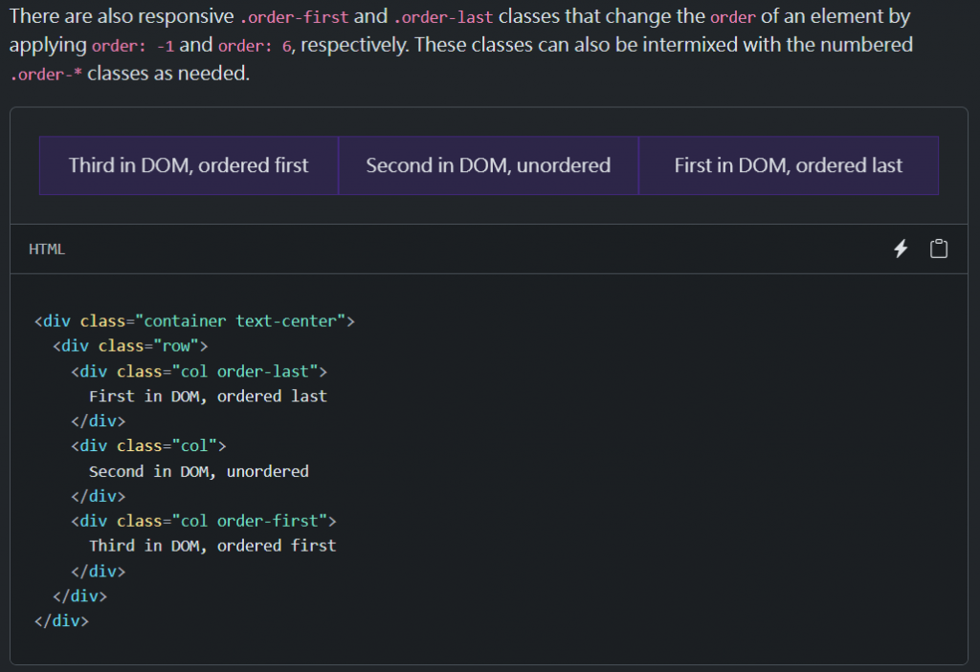Viewport: 980px width, 672px height.
Task: Click the "container text-center" div code line
Action: (194, 321)
